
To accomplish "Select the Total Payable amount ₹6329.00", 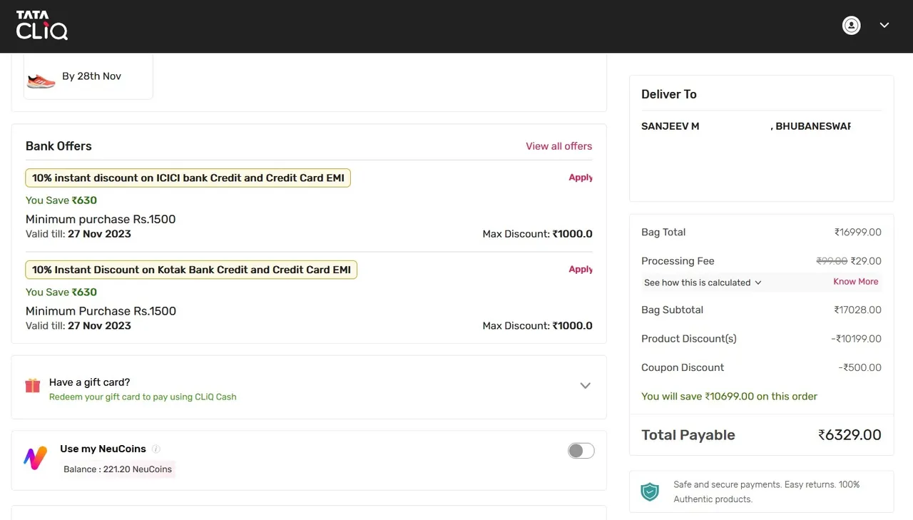I will click(x=850, y=435).
